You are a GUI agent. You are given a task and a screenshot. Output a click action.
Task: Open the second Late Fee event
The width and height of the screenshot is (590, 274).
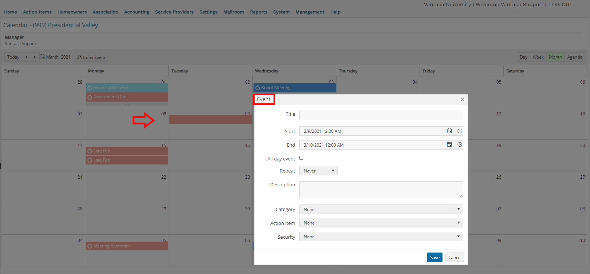point(127,160)
